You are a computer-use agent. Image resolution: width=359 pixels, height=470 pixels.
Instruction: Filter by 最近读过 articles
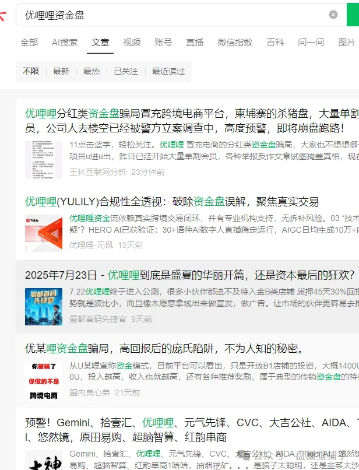tap(168, 71)
